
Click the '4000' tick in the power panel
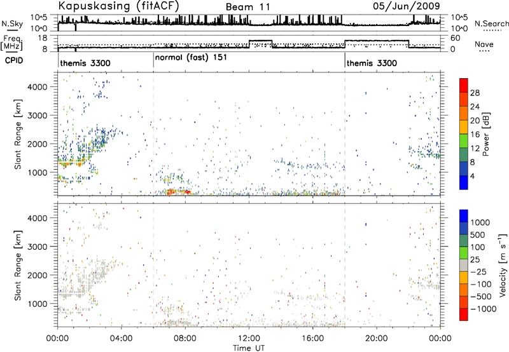click(x=37, y=87)
